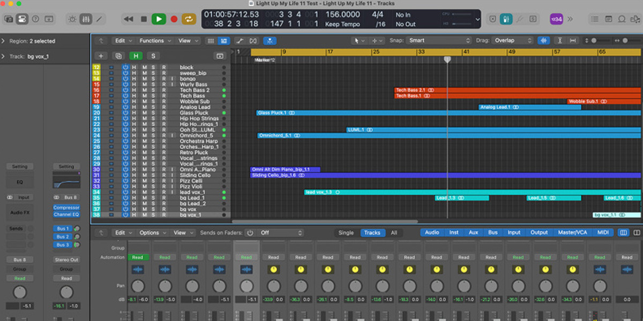Mute the Tech Bass 2 track
This screenshot has height=321, width=643.
point(146,90)
